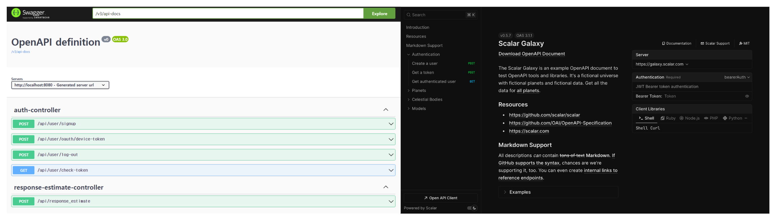
Task: Open the bearerAuth authentication dropdown
Action: coord(737,77)
